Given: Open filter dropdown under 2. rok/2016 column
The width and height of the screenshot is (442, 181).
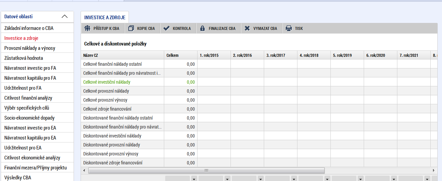Looking at the screenshot, I should (260, 179).
